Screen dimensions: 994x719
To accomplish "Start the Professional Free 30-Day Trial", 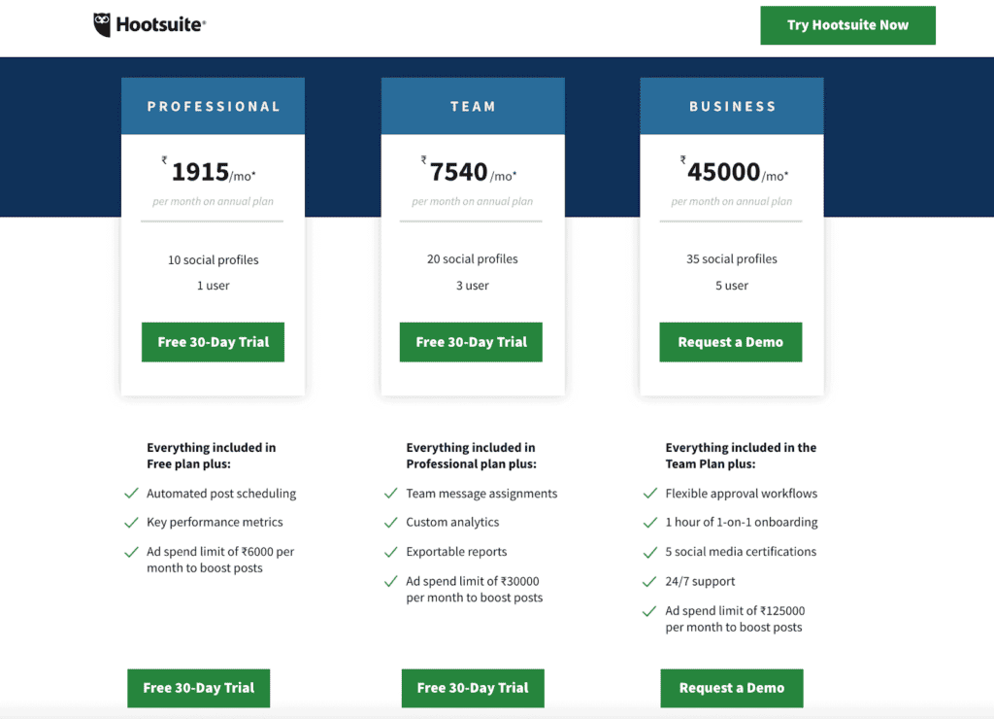I will pyautogui.click(x=213, y=342).
